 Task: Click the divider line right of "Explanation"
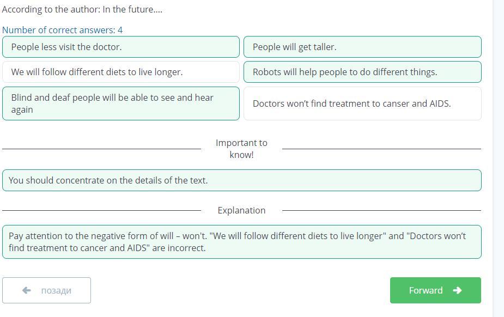pos(381,210)
